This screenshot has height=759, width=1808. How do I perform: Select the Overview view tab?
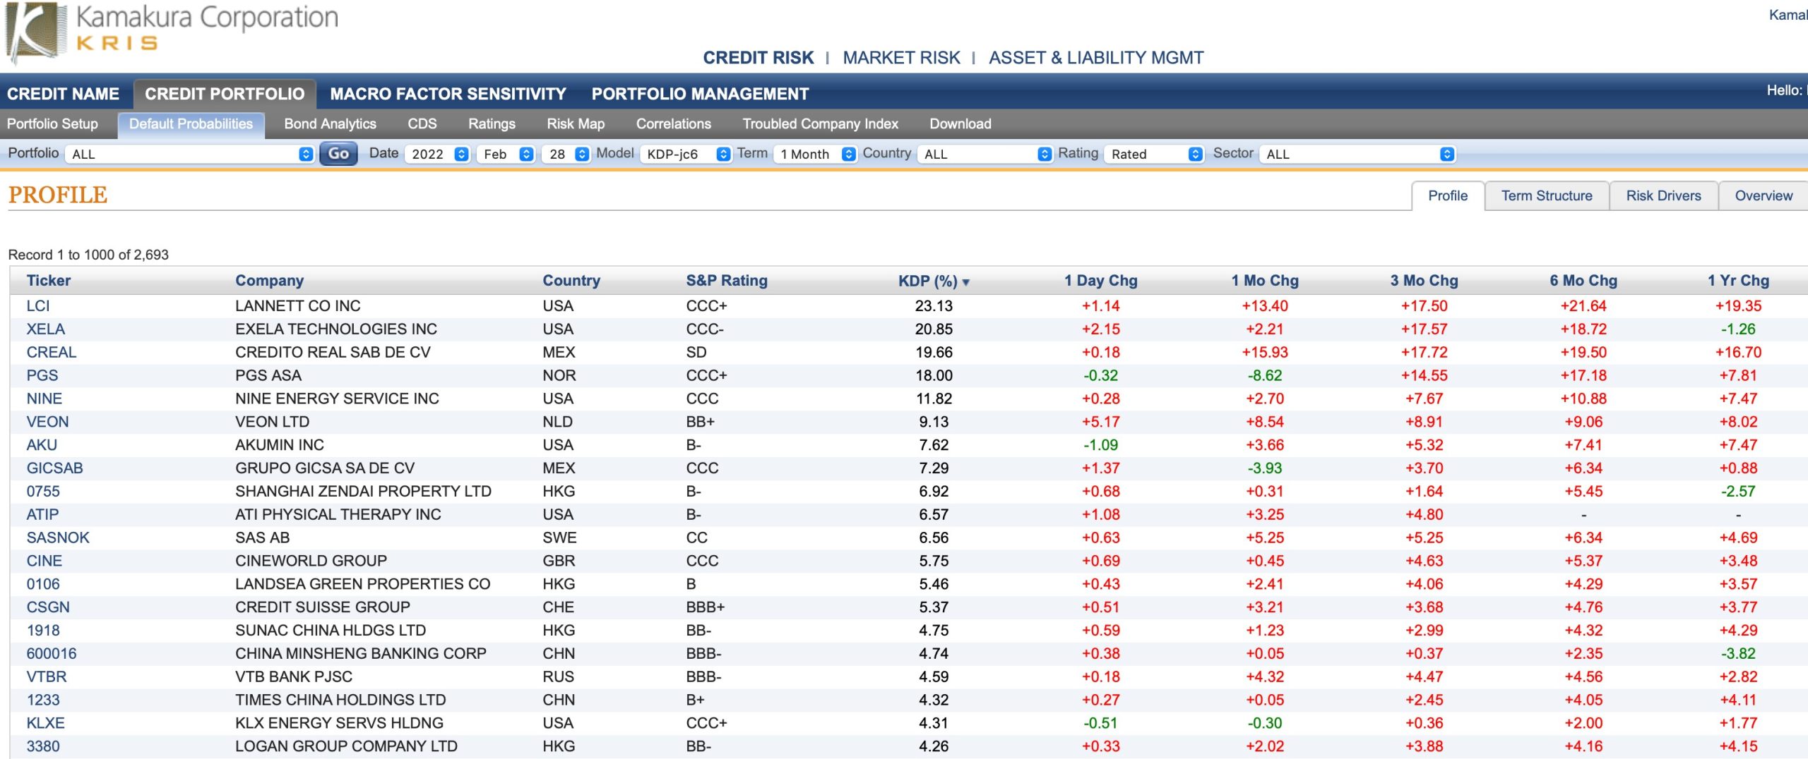click(x=1763, y=196)
